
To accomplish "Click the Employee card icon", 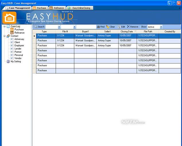I will click(x=12, y=46).
